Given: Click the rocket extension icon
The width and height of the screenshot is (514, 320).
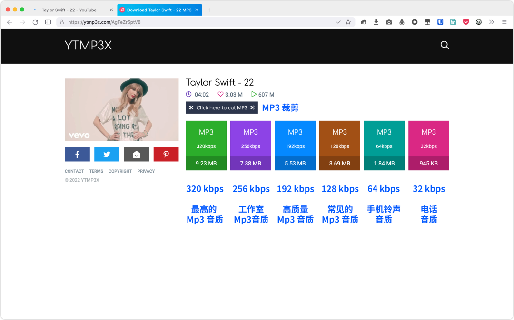Looking at the screenshot, I should pos(402,22).
